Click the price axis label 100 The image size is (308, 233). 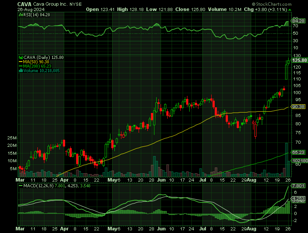297,92
